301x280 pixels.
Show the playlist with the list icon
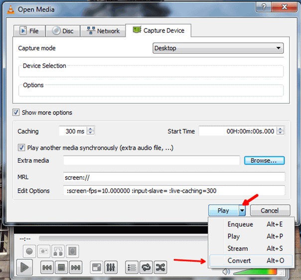click(132, 268)
